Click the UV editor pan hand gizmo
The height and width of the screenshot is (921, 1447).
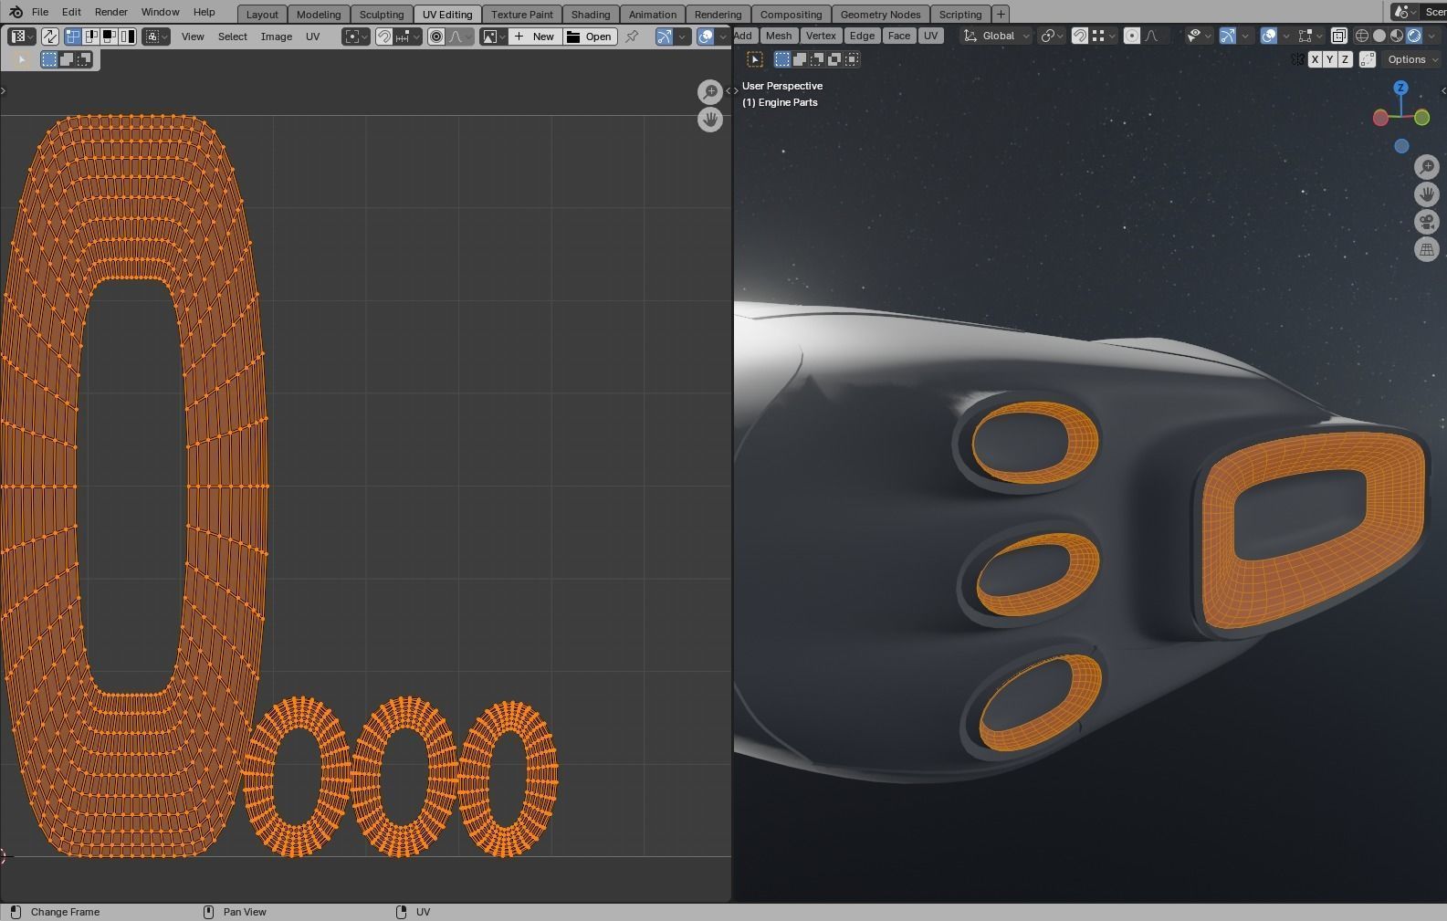point(709,120)
